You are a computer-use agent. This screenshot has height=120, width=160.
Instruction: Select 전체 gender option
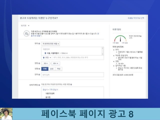[45, 69]
